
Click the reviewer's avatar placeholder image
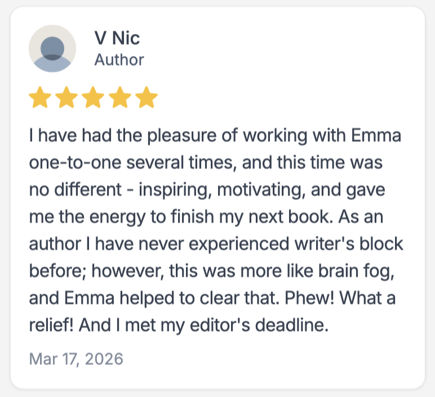coord(52,48)
